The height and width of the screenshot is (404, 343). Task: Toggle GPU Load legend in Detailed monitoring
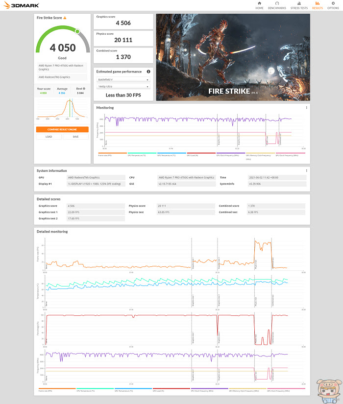[171, 390]
